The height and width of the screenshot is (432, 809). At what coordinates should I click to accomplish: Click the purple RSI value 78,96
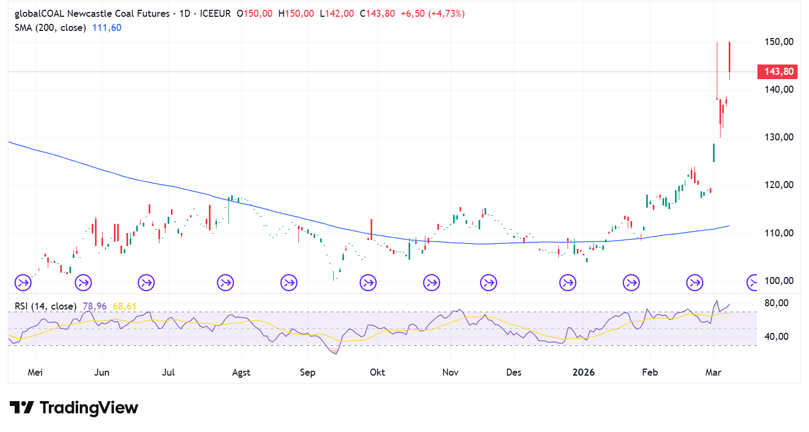tap(94, 306)
